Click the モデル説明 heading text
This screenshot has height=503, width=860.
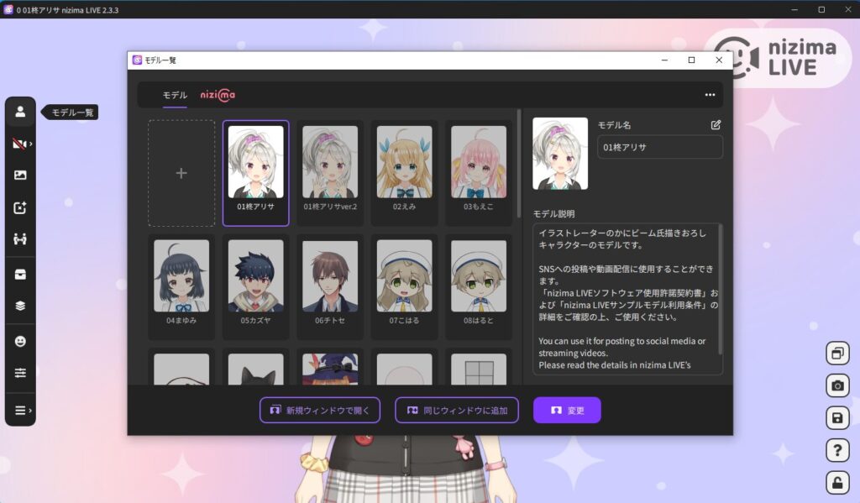554,214
